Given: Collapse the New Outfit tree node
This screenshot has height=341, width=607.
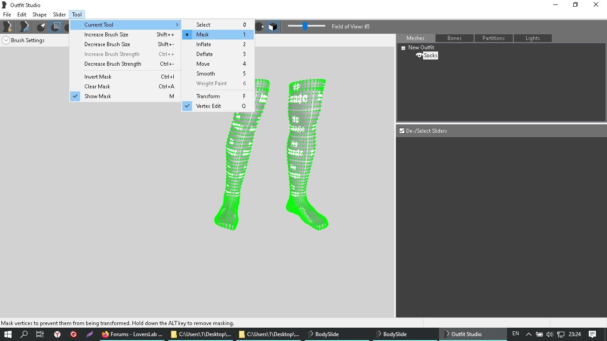Looking at the screenshot, I should click(x=403, y=48).
